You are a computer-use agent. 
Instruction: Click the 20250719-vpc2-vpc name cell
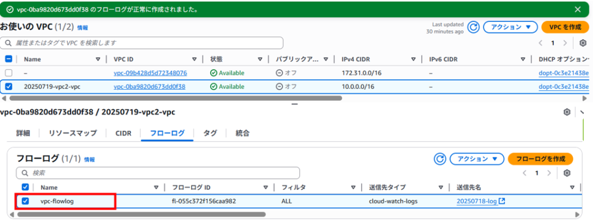[x=52, y=87]
